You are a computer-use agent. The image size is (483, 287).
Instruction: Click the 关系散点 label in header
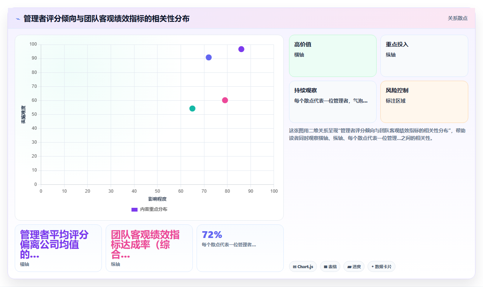458,18
